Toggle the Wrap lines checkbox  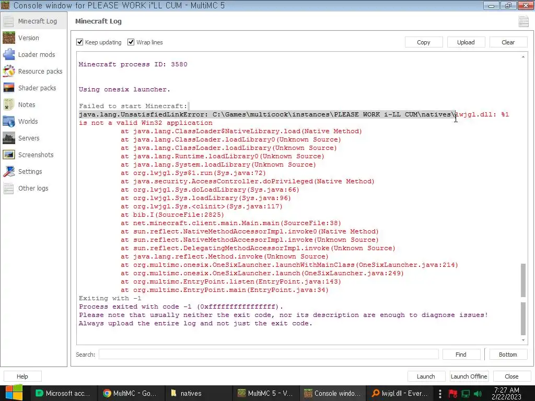pos(131,42)
